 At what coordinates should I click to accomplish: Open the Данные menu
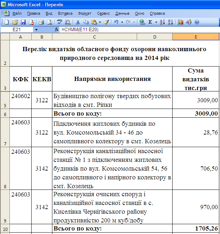(x=122, y=13)
